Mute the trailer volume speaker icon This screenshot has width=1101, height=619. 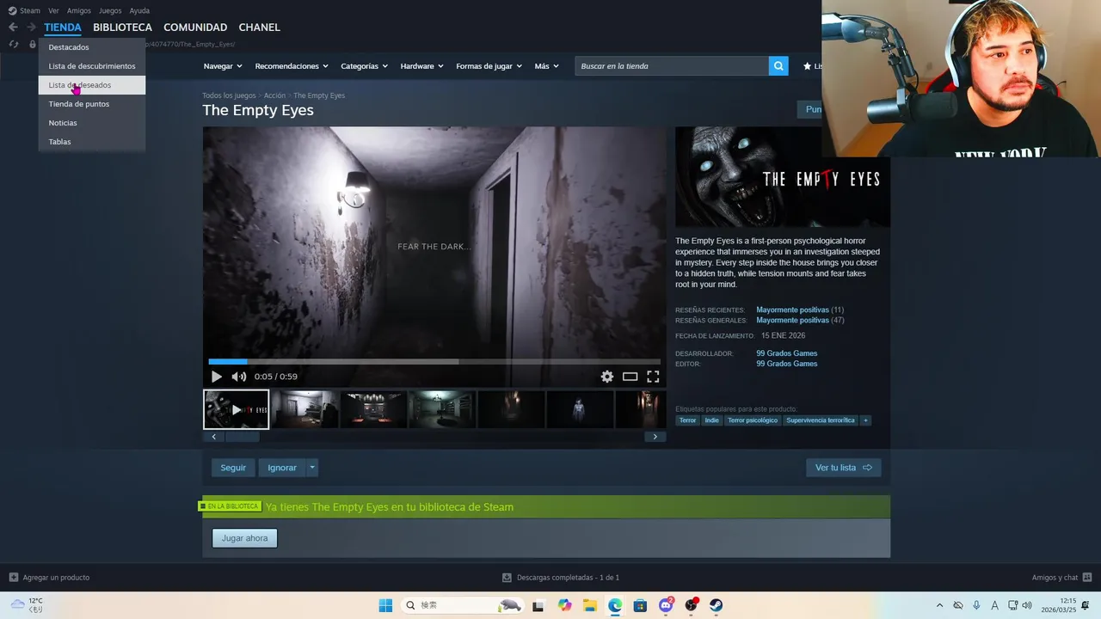(238, 377)
